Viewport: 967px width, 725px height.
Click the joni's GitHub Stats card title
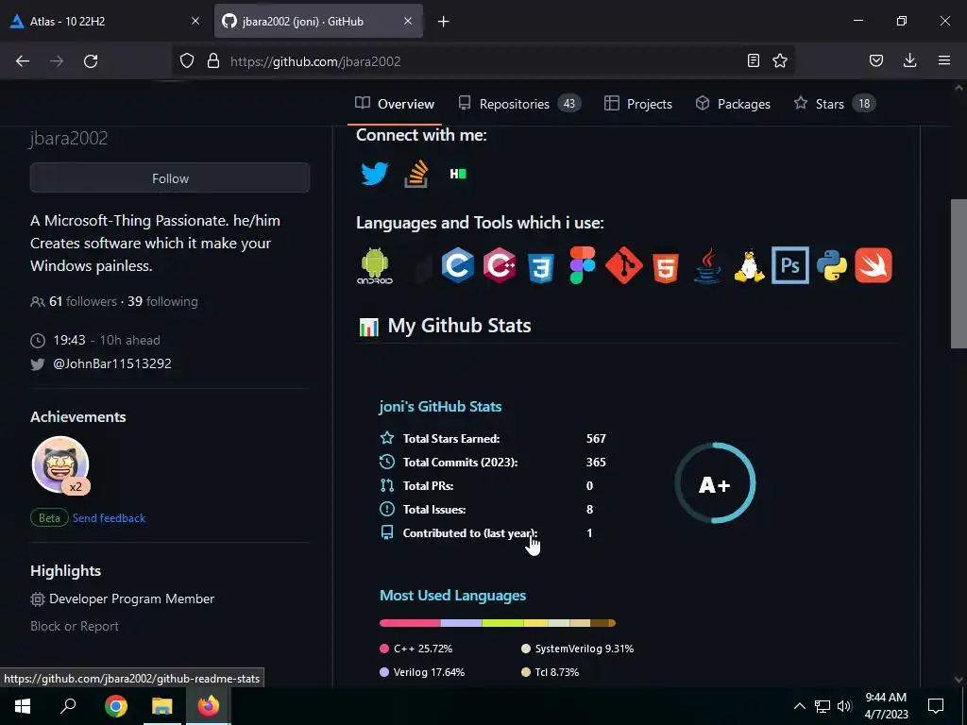[440, 406]
